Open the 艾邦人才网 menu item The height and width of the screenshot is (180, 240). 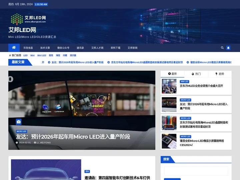point(97,48)
